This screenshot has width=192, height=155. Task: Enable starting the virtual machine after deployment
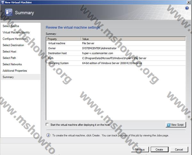[x=47, y=124]
